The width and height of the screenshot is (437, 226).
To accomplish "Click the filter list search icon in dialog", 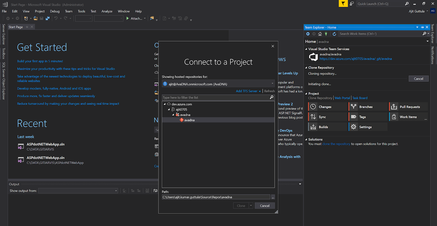I will click(271, 97).
